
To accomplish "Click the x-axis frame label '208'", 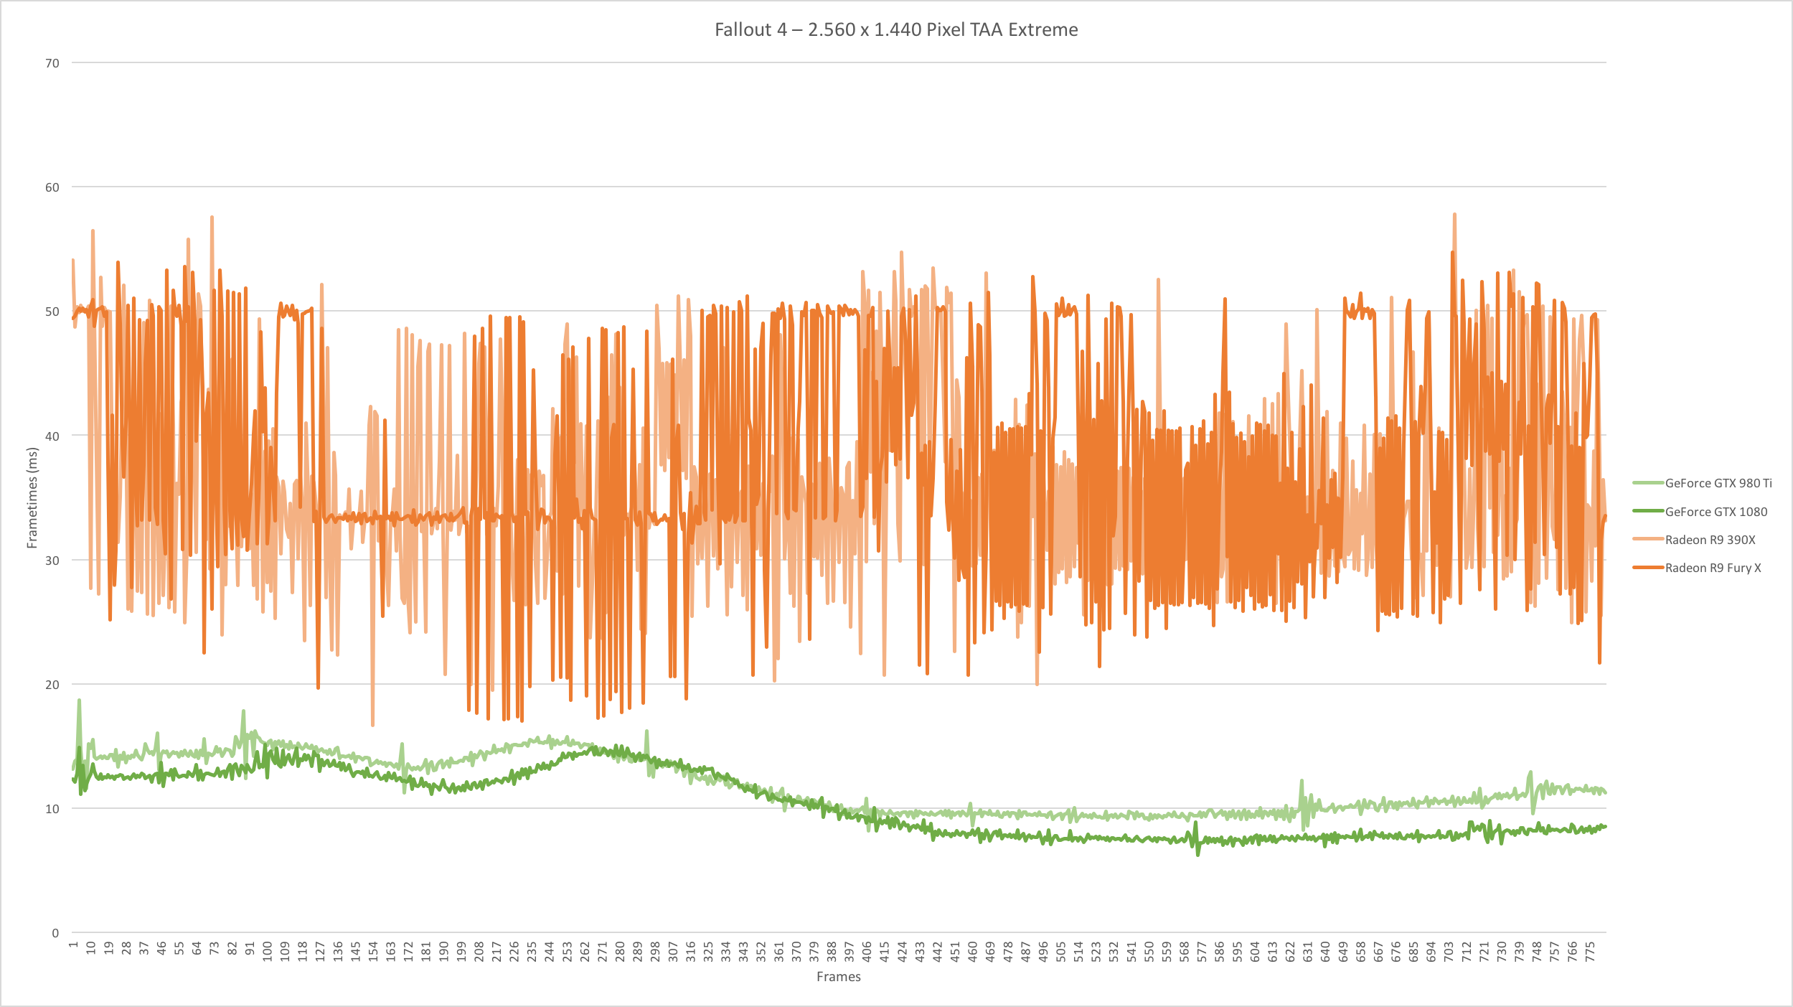I will [479, 952].
